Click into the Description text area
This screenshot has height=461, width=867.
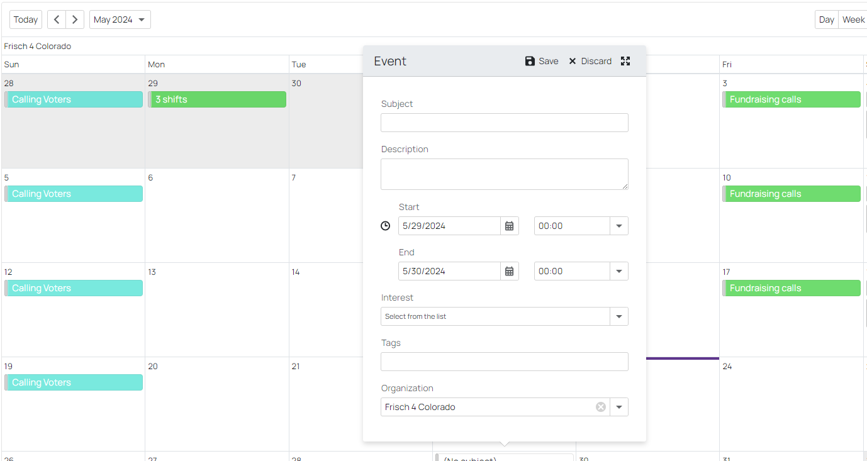coord(504,174)
